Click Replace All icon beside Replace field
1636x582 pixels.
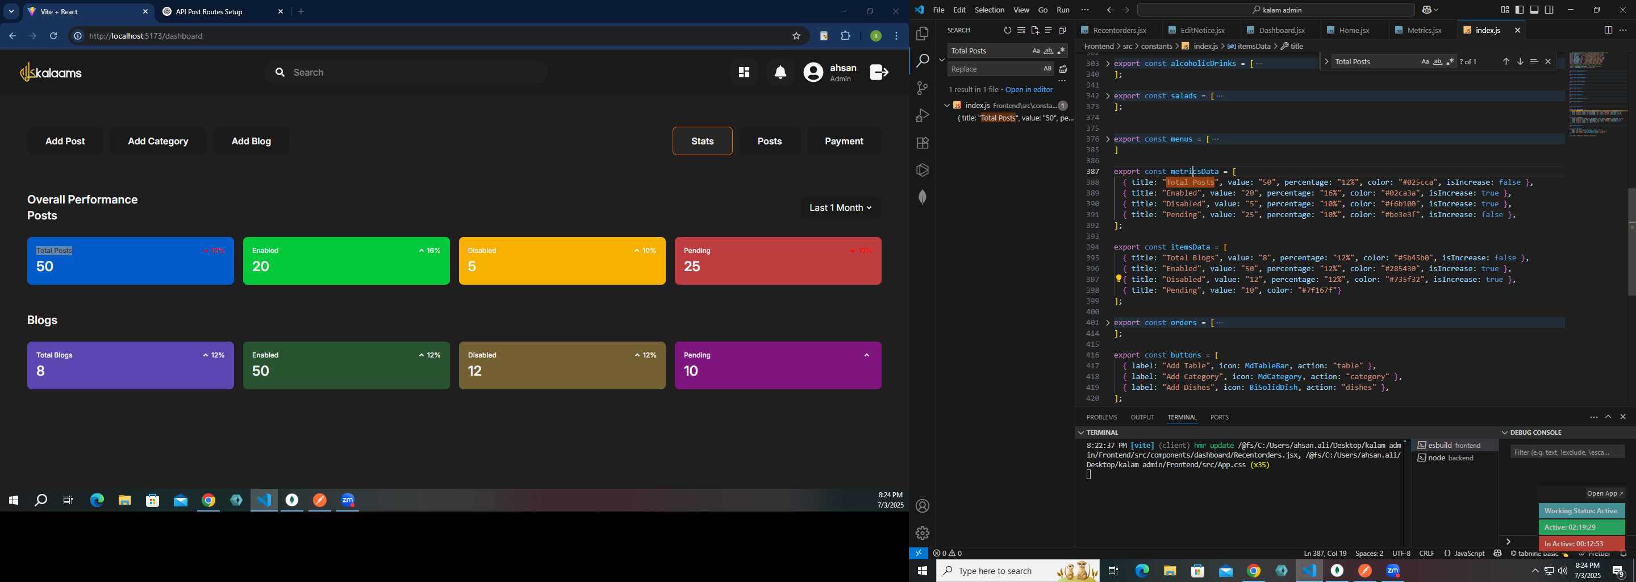[1063, 69]
